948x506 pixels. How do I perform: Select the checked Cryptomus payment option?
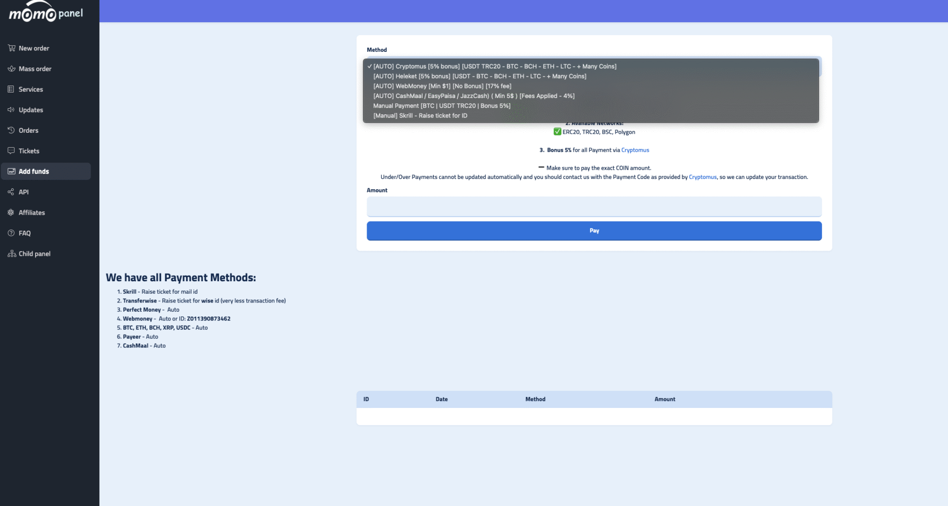494,67
